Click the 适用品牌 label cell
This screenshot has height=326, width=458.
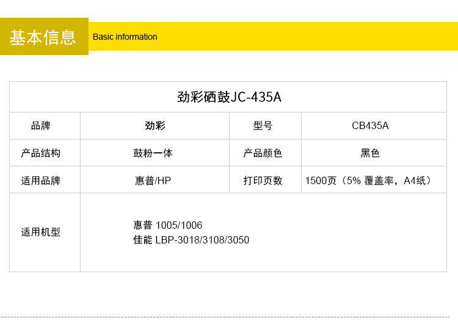click(x=41, y=180)
